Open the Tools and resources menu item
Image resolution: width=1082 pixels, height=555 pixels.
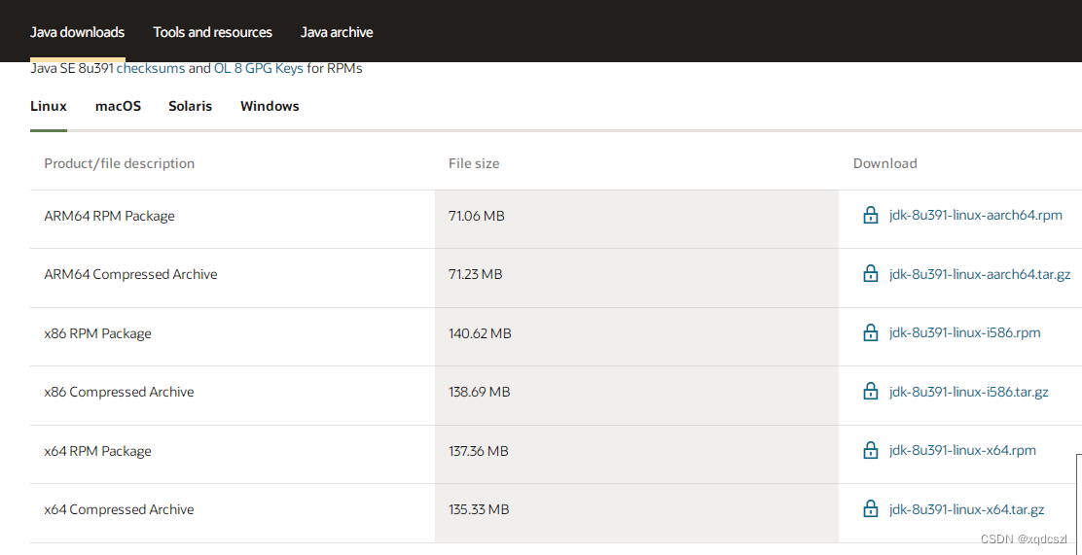click(x=212, y=32)
